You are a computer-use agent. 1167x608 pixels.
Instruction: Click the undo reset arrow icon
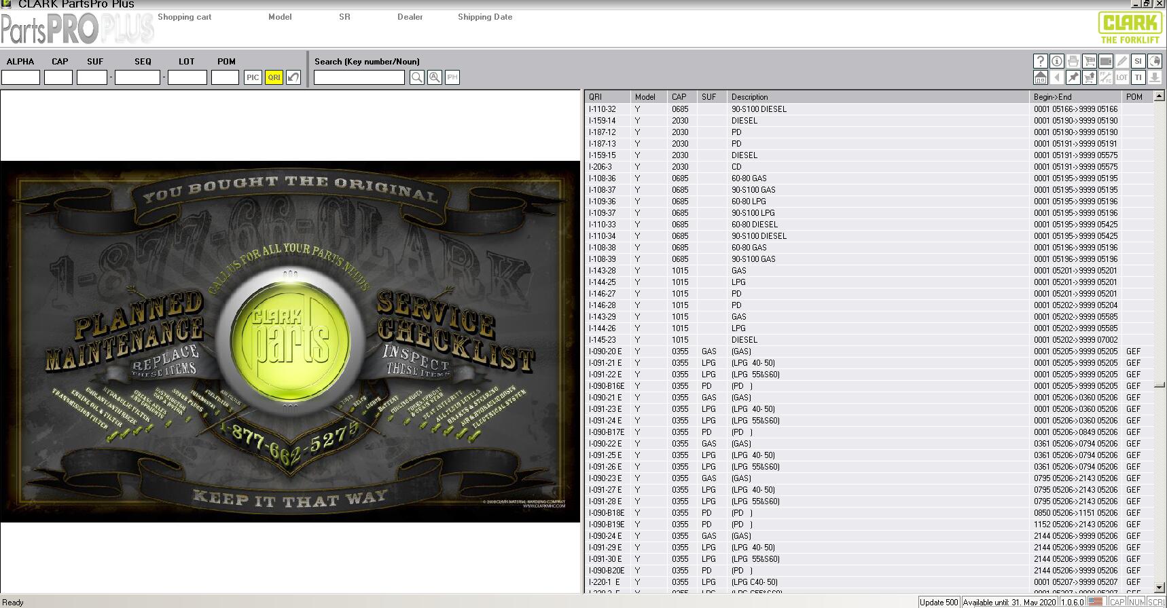coord(293,77)
